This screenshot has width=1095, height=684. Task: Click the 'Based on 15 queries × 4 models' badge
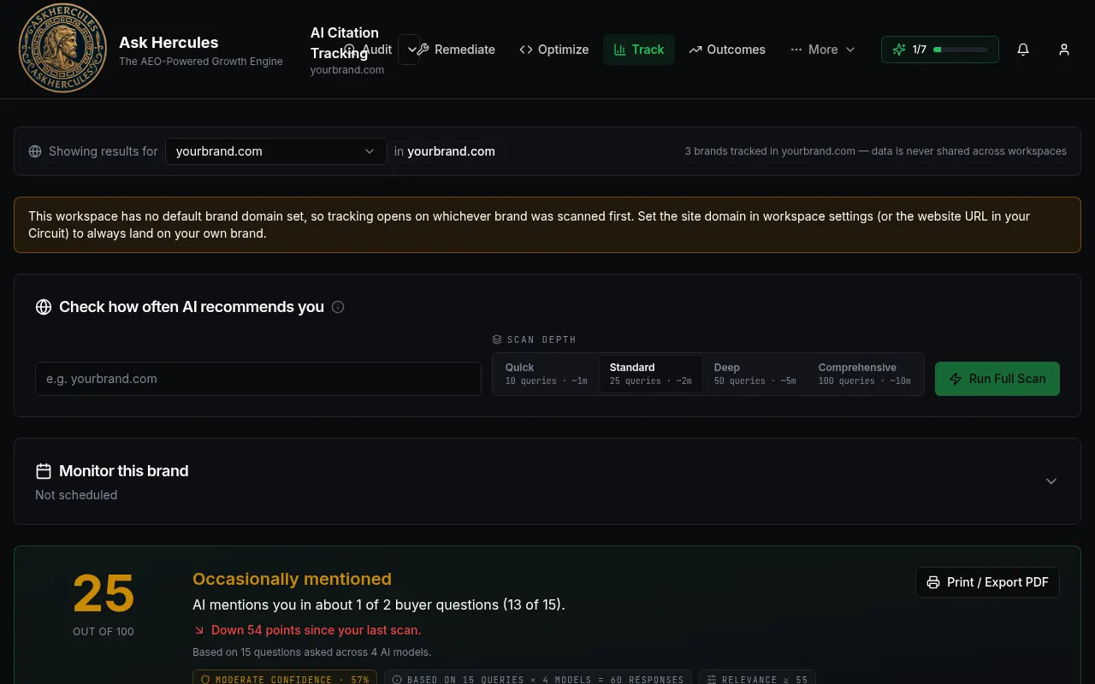coord(538,679)
